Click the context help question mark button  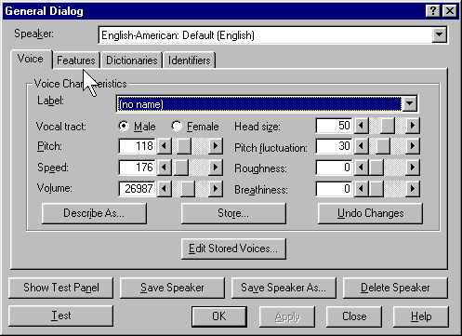pos(433,11)
